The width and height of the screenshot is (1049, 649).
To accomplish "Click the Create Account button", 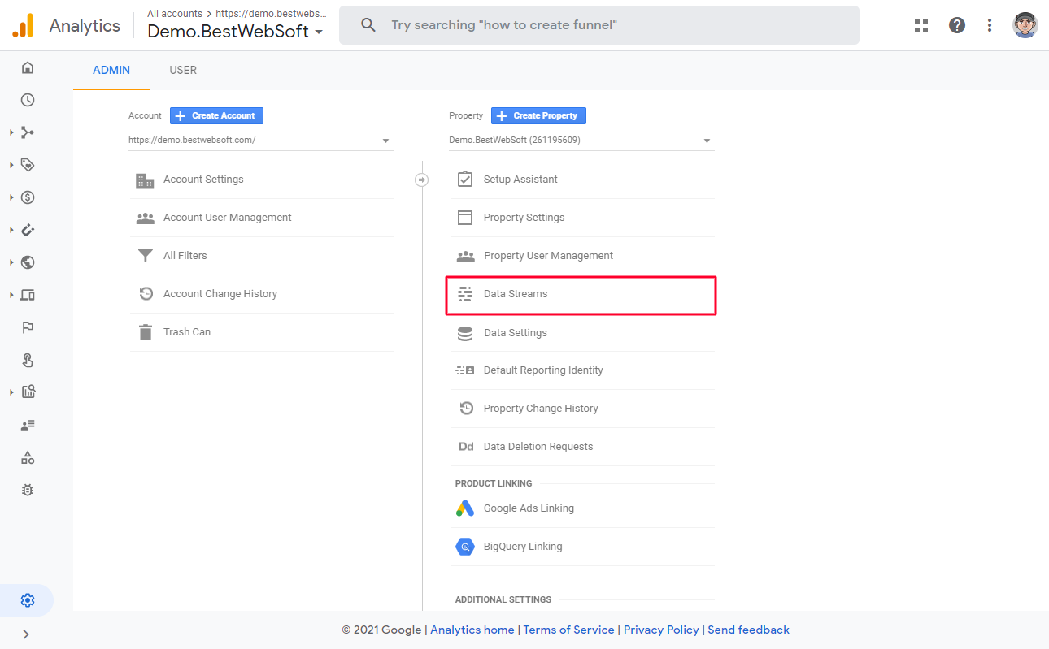I will tap(216, 115).
